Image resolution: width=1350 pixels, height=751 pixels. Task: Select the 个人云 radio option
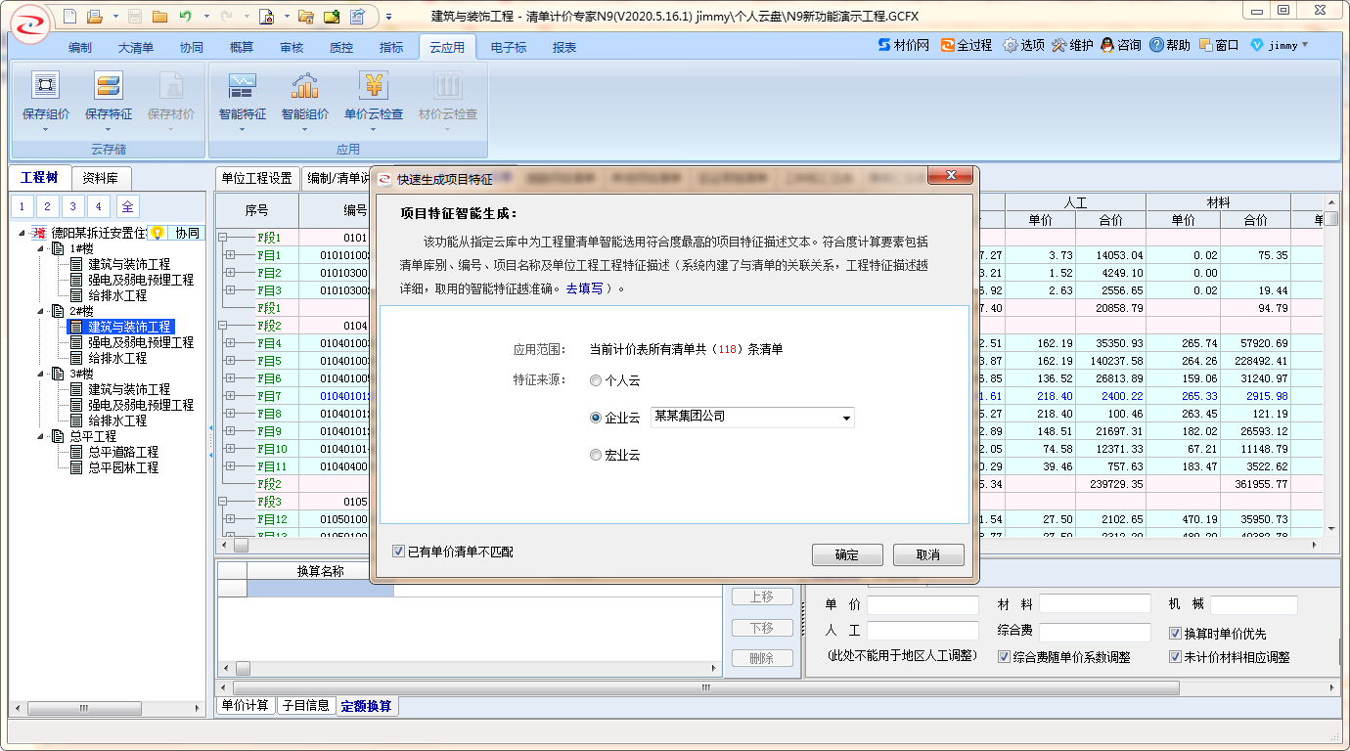tap(596, 380)
